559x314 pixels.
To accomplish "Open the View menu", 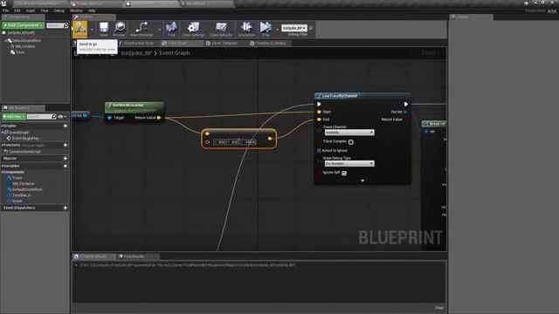I will 45,10.
